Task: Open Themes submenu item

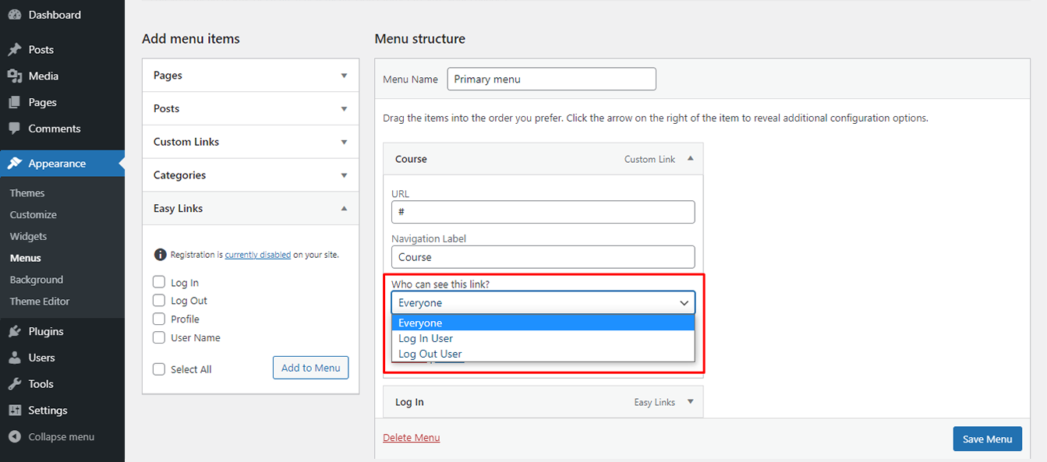Action: tap(27, 193)
